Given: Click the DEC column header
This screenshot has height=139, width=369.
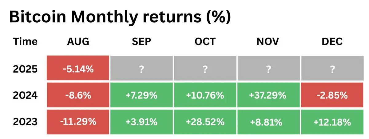Looking at the screenshot, I should pos(332,42).
